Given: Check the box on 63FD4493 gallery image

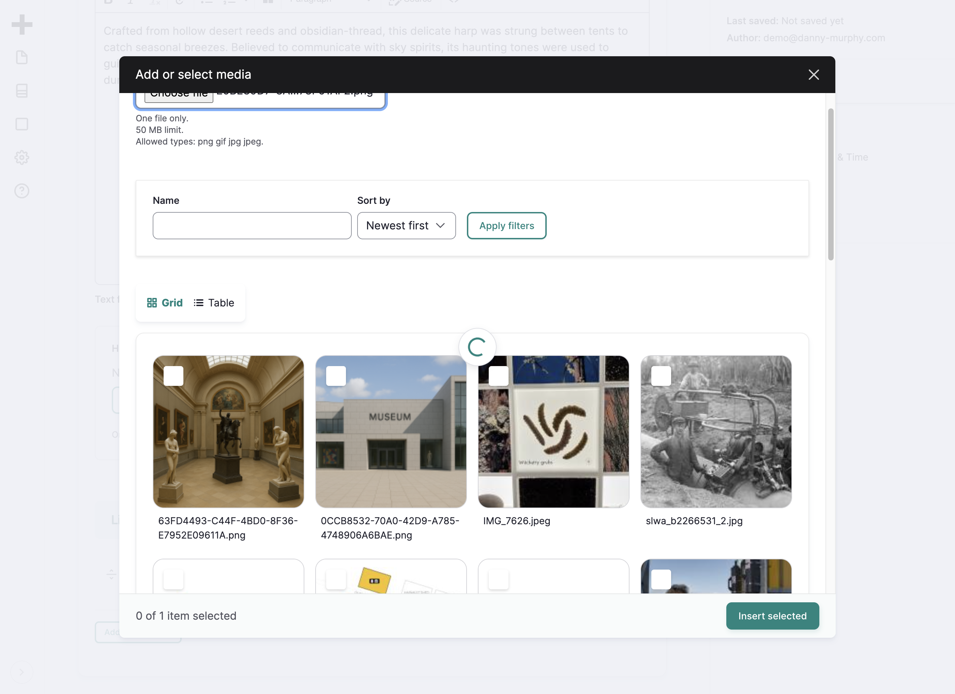Looking at the screenshot, I should point(173,376).
